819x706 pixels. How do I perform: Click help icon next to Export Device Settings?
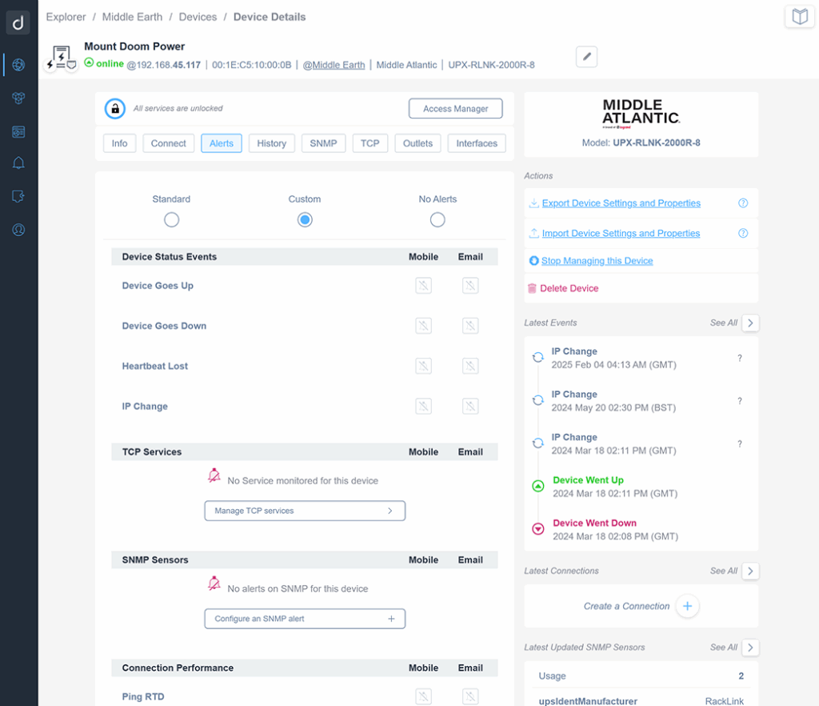point(742,203)
